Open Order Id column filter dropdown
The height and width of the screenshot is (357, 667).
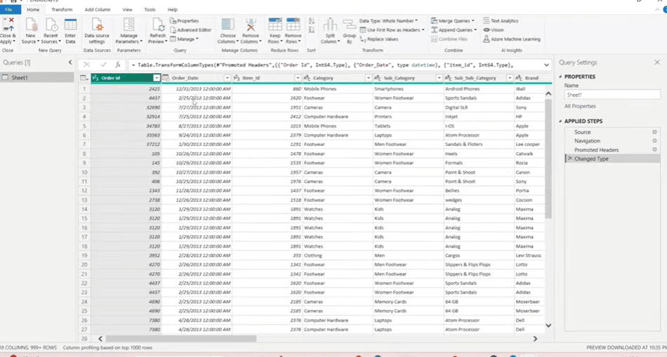click(x=157, y=78)
